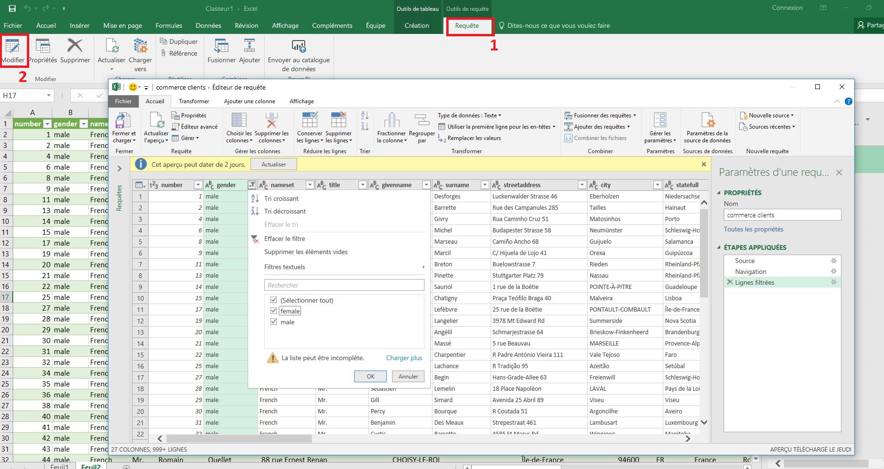Open query Propriétés in Excel ribbon
Screen dimensions: 884x469
43,50
